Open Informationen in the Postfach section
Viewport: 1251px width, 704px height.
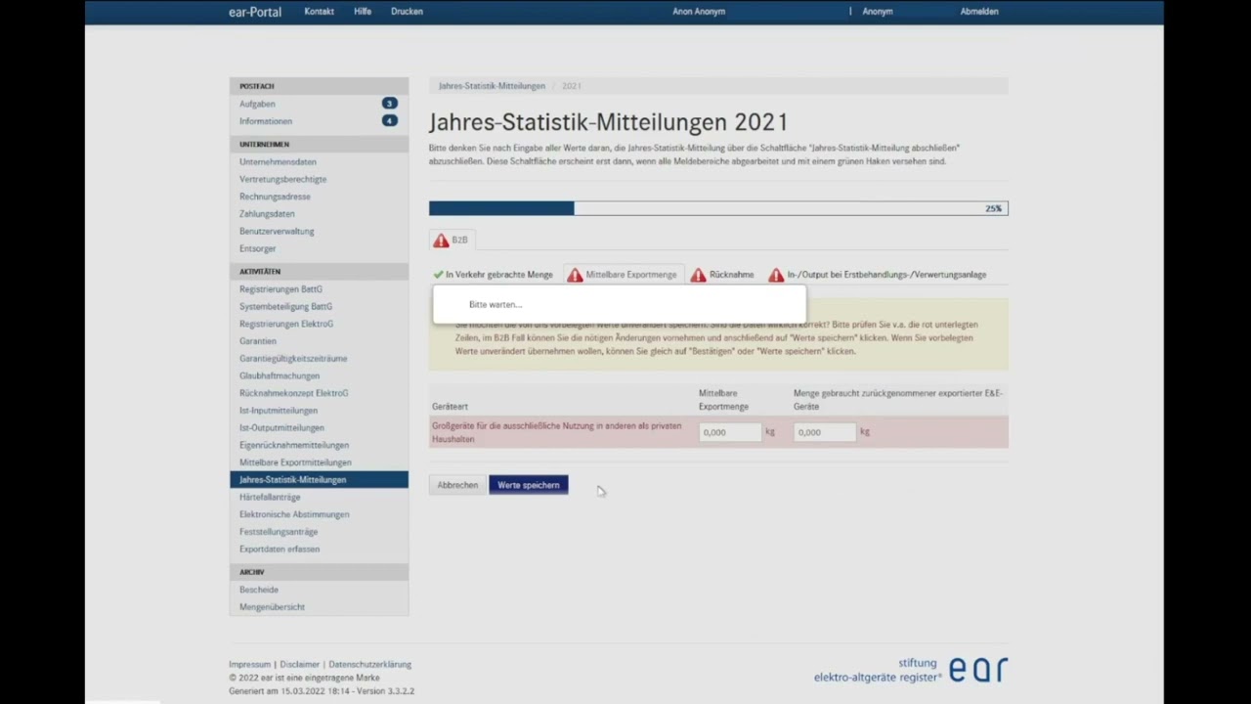coord(266,121)
